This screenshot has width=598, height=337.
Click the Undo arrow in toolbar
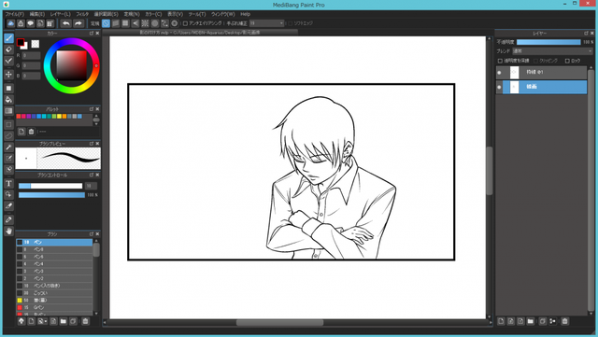pos(66,23)
